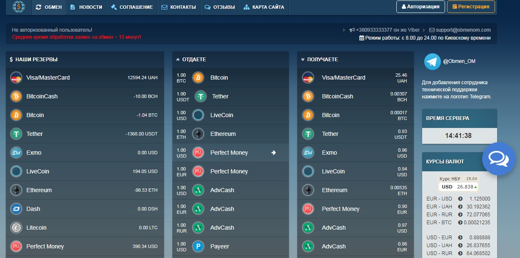
Task: Expand the Получаете panel chevron
Action: (303, 60)
